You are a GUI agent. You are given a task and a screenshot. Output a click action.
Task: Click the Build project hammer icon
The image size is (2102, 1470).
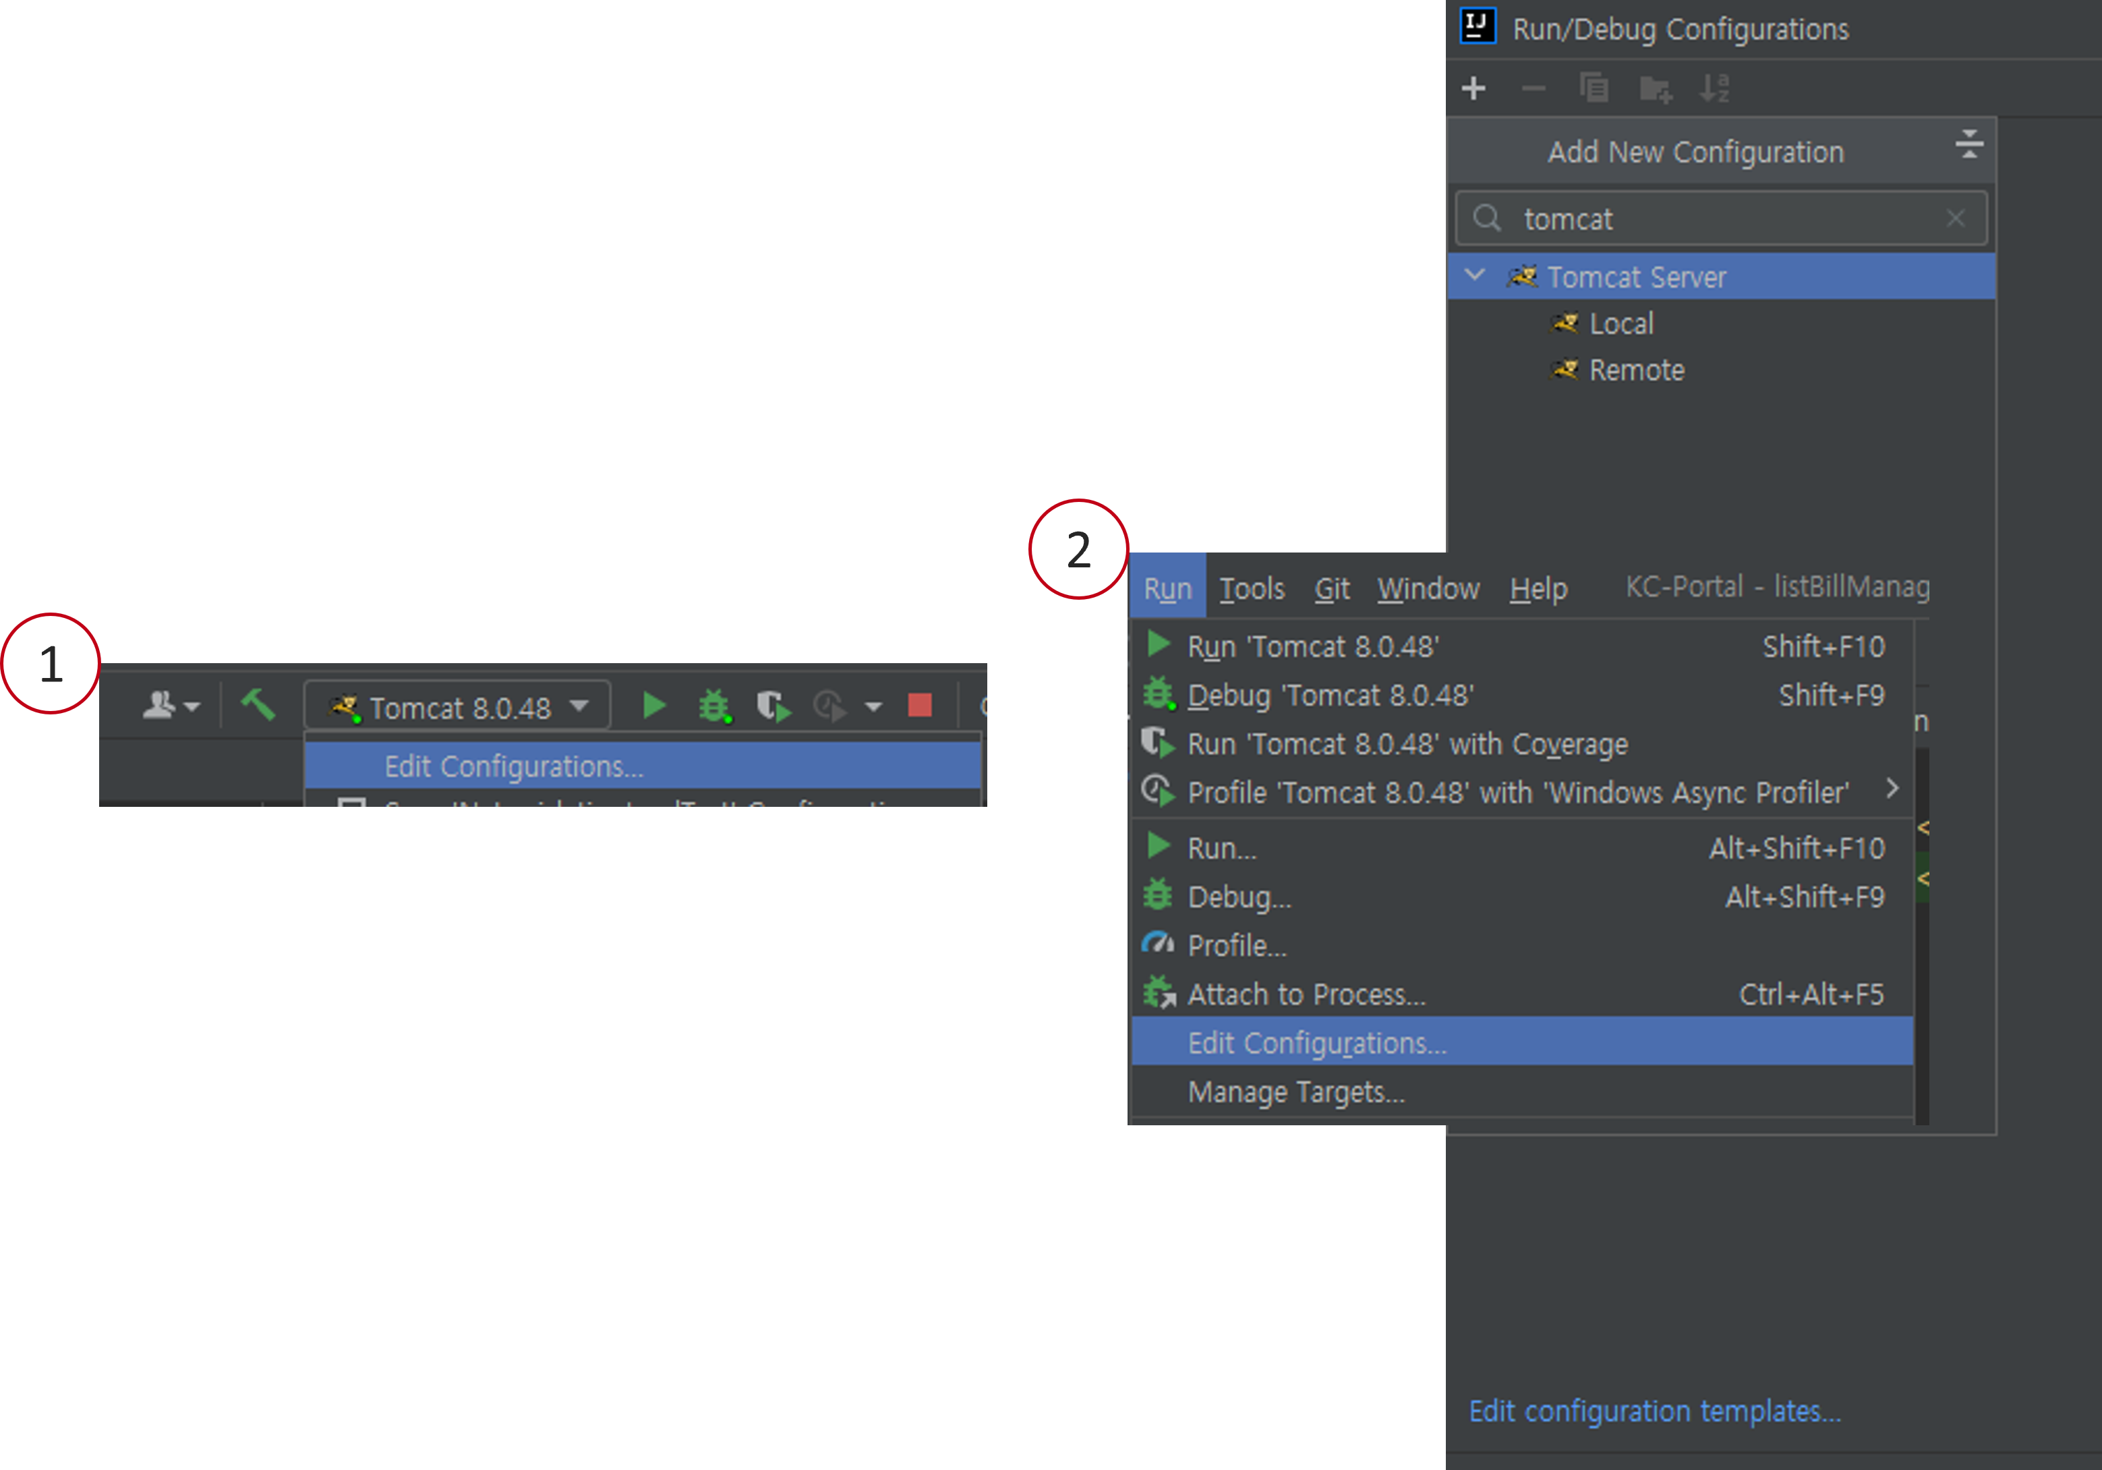pos(257,705)
